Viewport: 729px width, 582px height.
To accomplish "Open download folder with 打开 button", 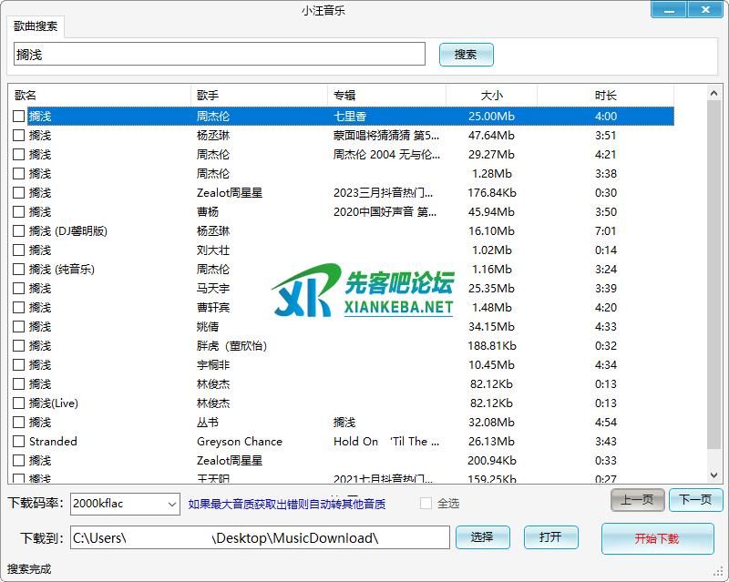I will click(x=550, y=537).
